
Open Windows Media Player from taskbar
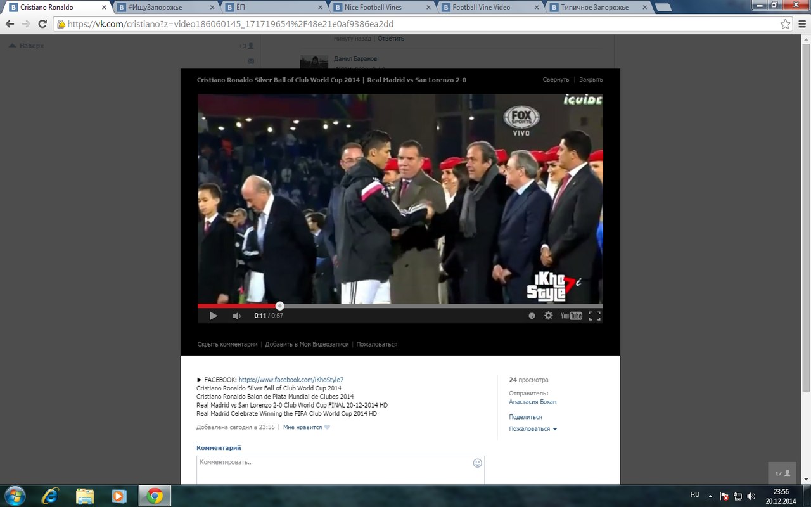point(118,496)
